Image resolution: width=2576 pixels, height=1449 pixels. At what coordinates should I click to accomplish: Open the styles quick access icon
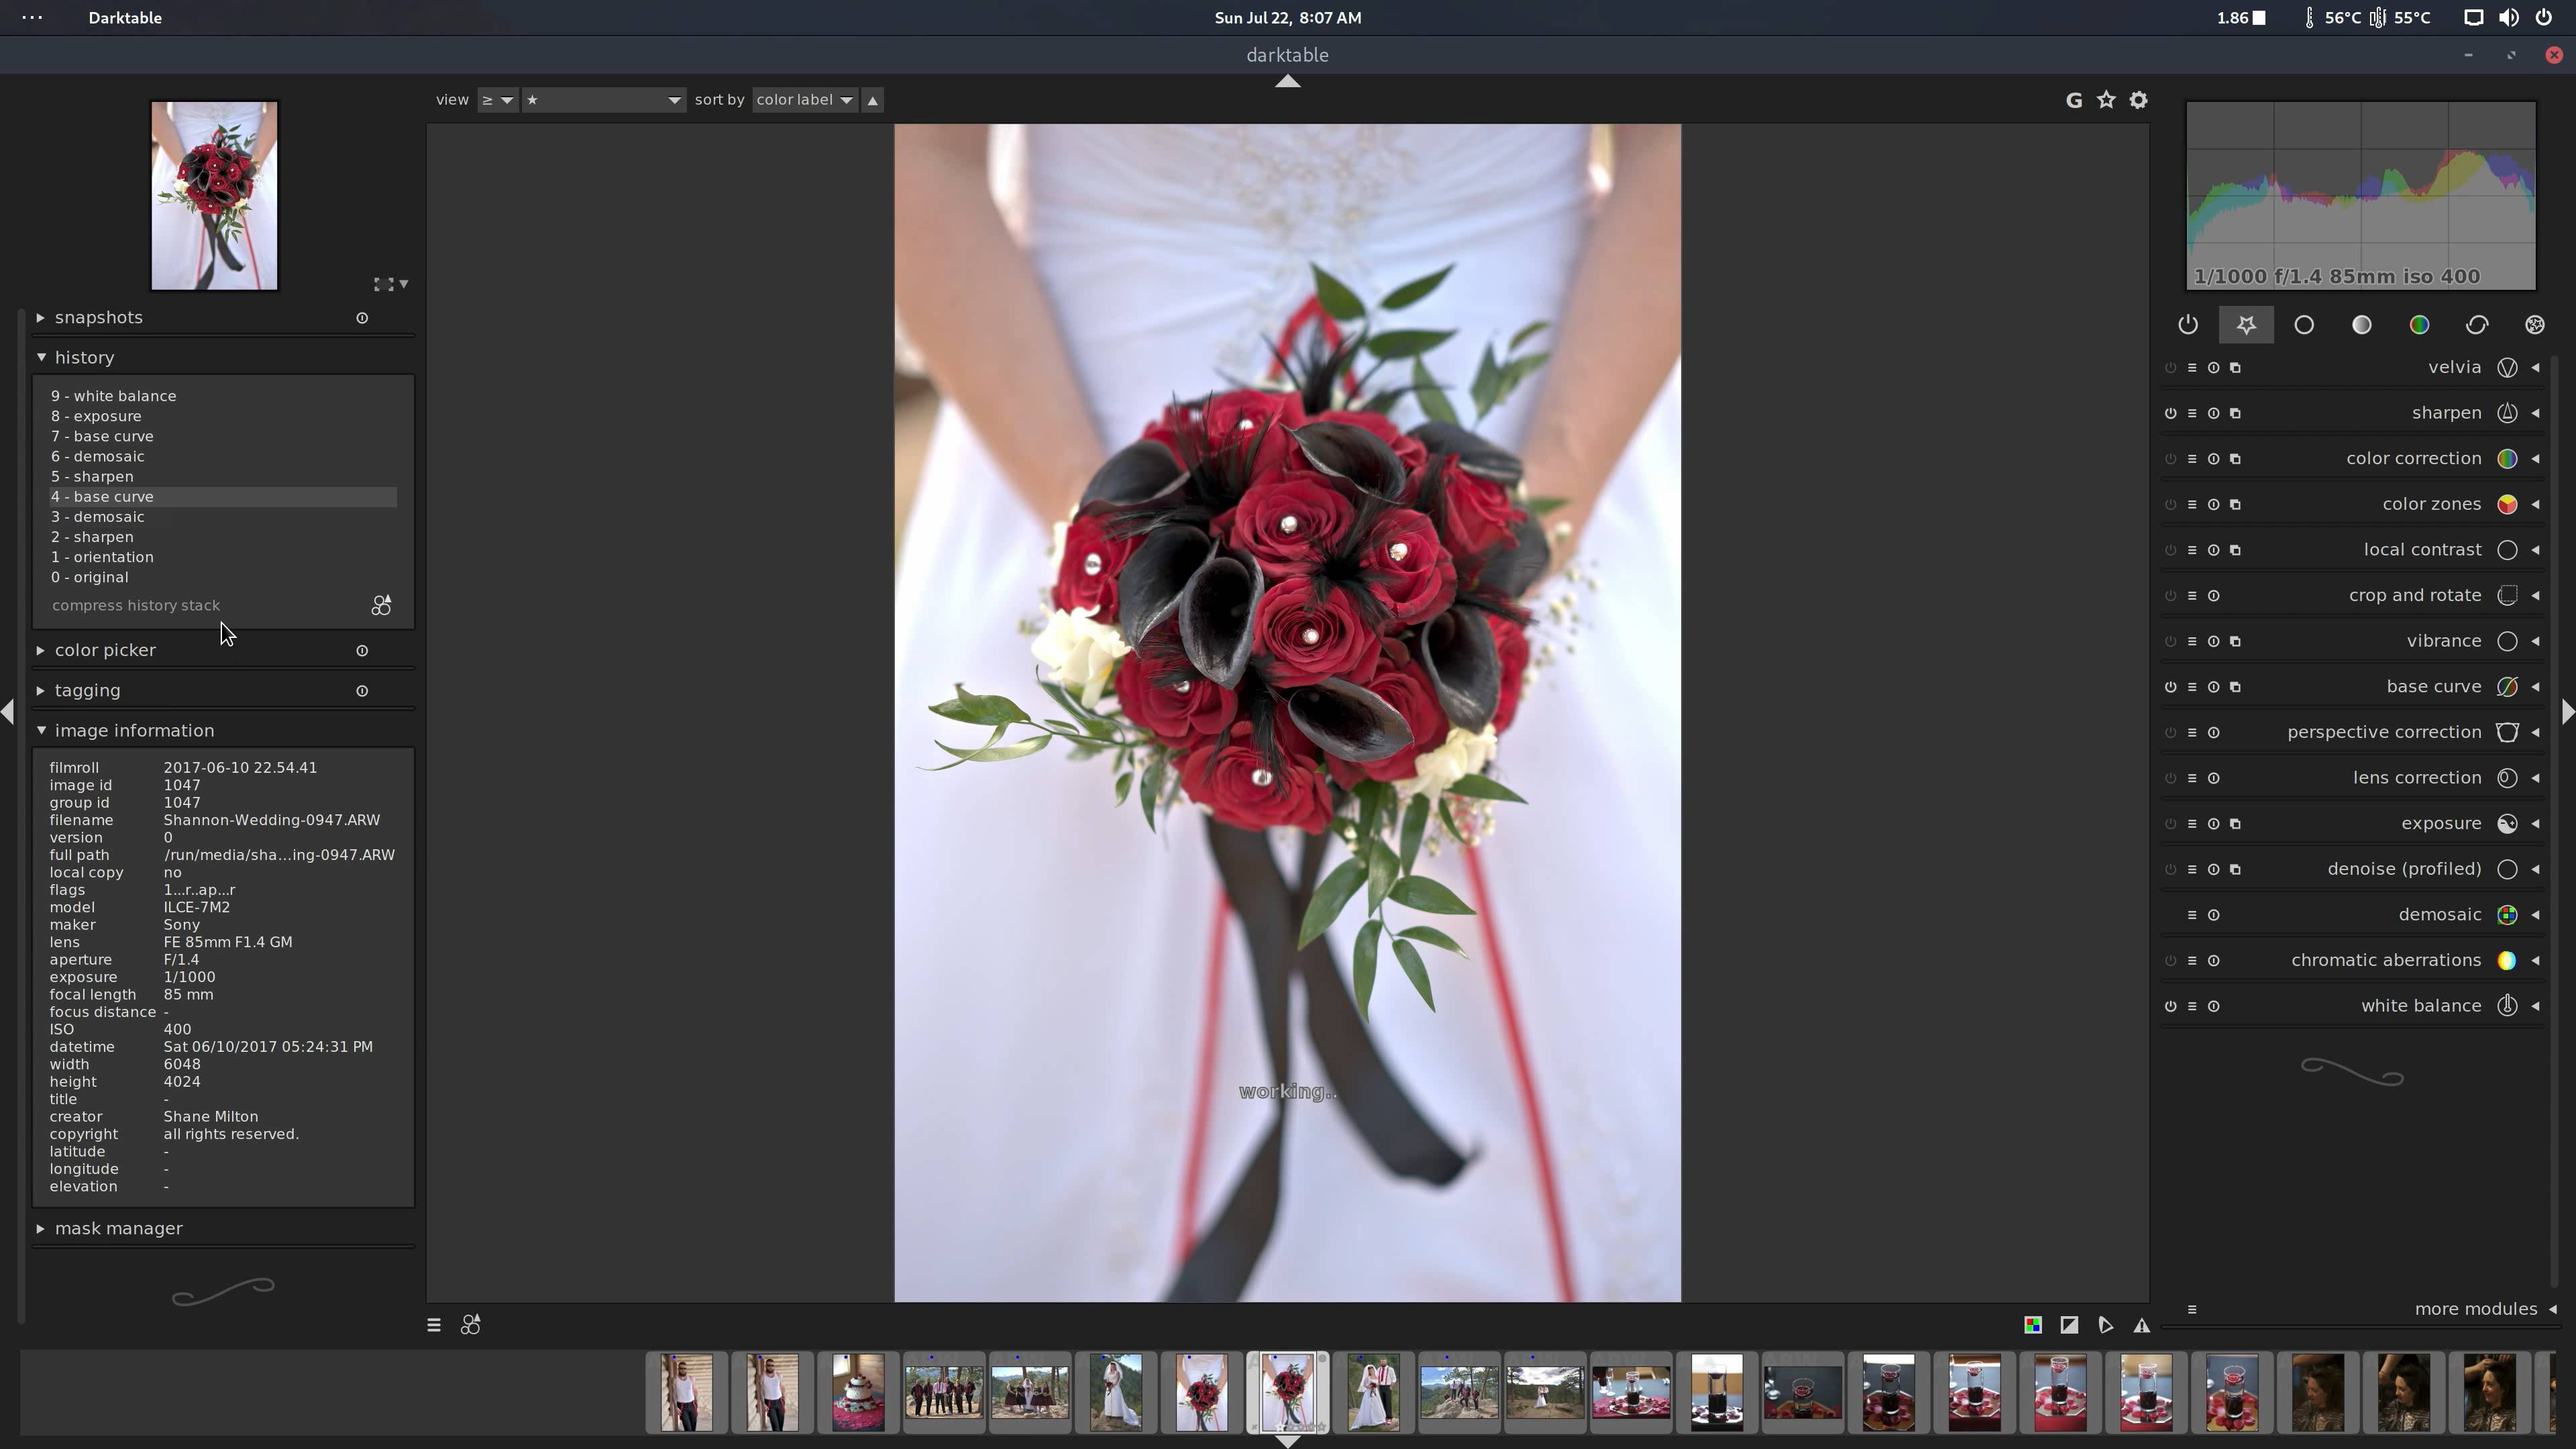point(470,1325)
